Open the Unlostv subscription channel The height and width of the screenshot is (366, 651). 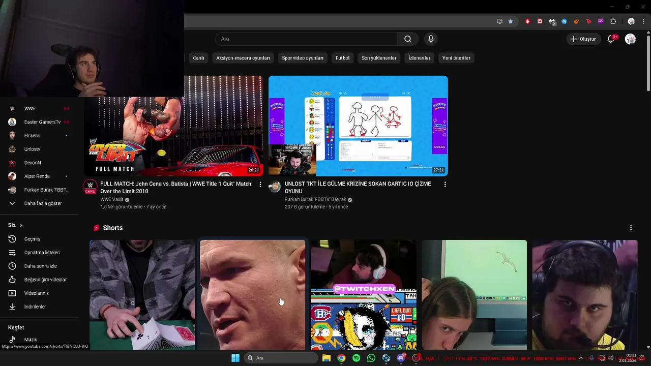[x=40, y=149]
